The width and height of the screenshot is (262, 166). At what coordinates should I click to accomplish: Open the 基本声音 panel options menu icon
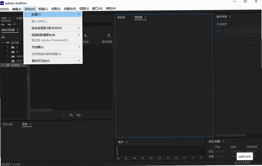pyautogui.click(x=230, y=17)
